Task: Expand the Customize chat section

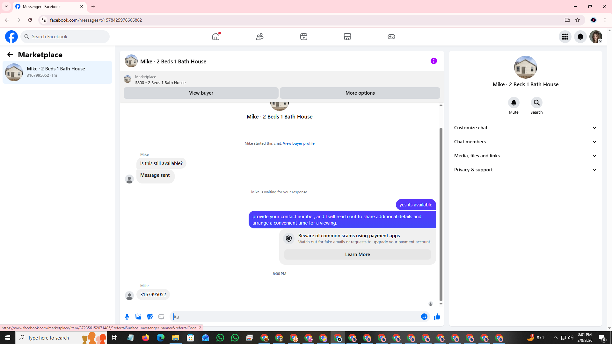Action: [525, 128]
